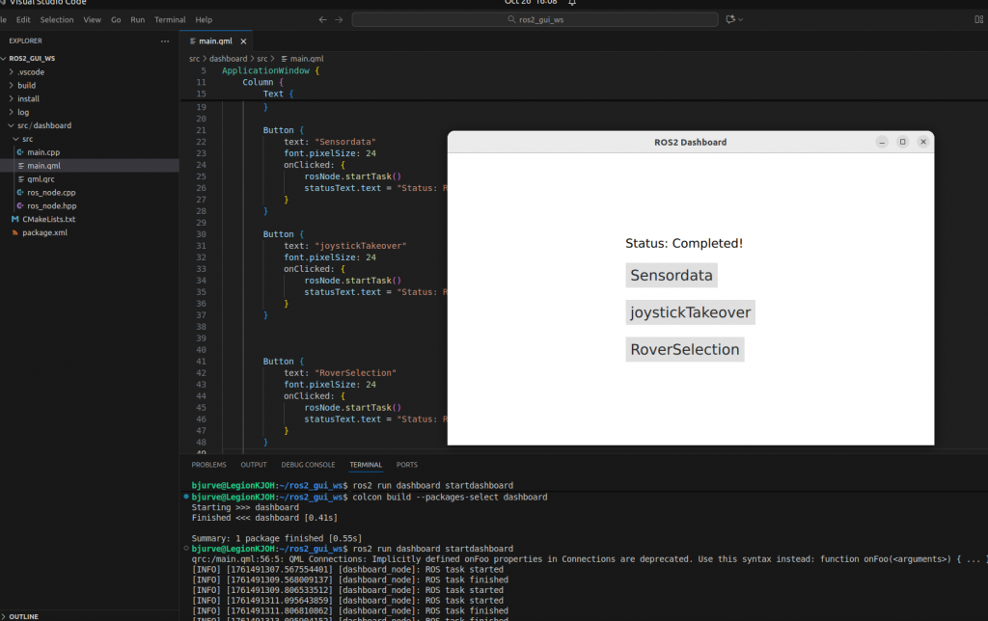
Task: Minimize the ROS2 Dashboard window
Action: click(882, 142)
